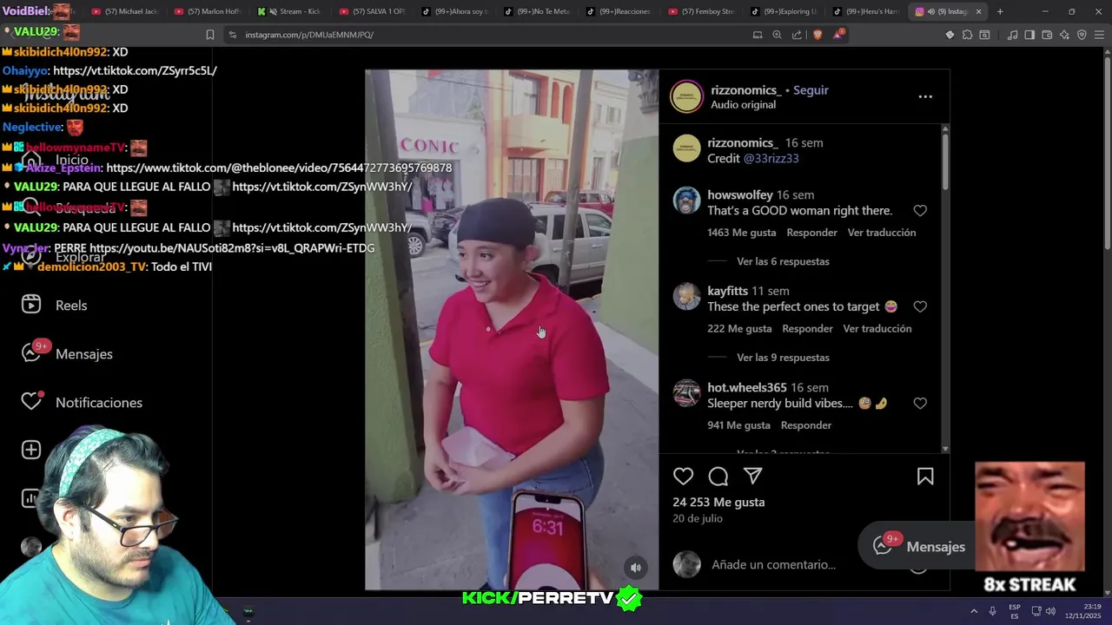Screen dimensions: 1112x625
Task: Click the Reels icon in the sidebar
Action: 31,304
